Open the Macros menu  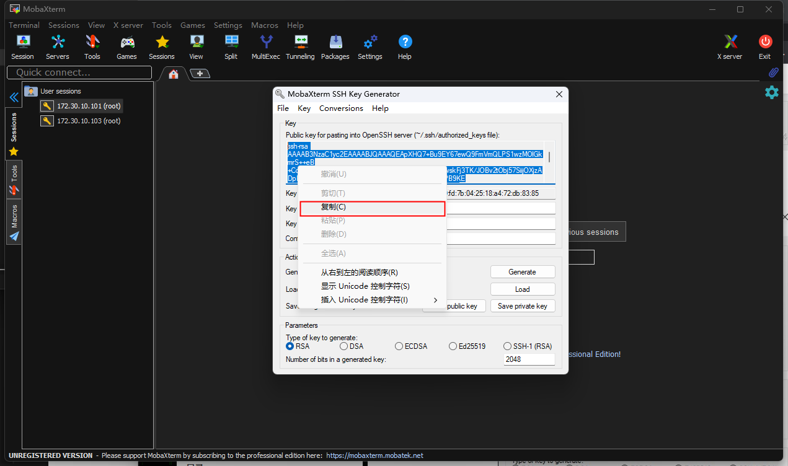click(265, 25)
